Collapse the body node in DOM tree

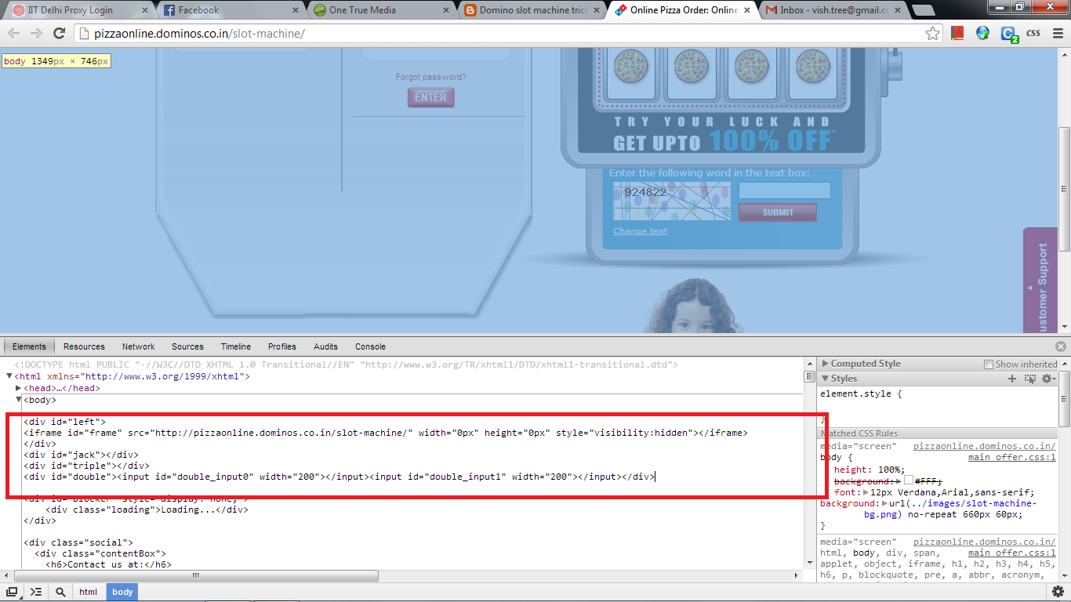point(19,400)
